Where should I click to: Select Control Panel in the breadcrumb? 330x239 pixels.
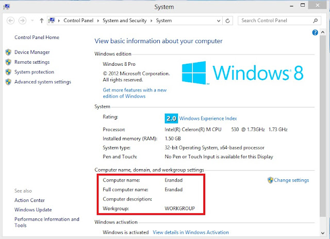[x=78, y=21]
